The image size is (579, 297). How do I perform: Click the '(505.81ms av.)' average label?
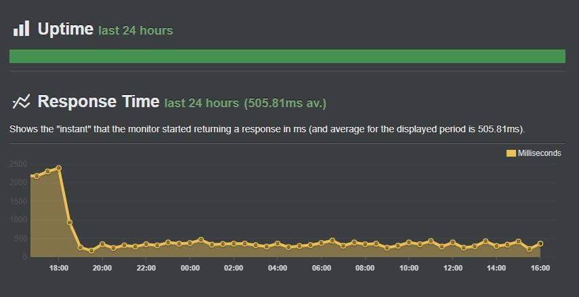point(285,103)
